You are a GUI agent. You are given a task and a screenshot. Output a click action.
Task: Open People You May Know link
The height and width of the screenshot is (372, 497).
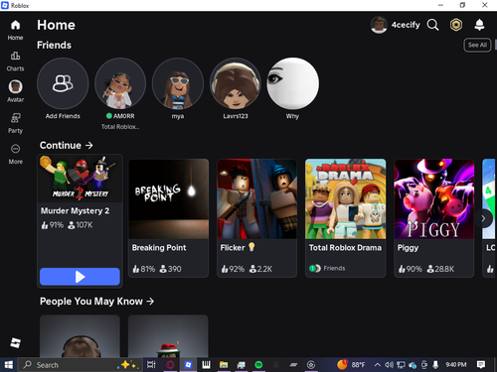click(96, 302)
